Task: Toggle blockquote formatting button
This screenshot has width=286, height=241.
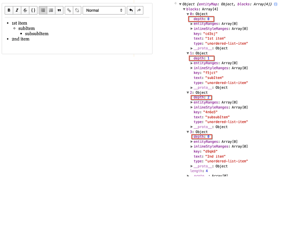Action: (59, 10)
